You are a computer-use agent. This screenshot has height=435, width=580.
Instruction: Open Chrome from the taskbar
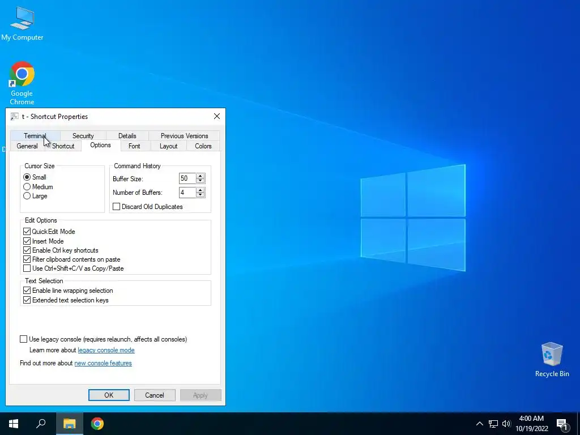97,424
